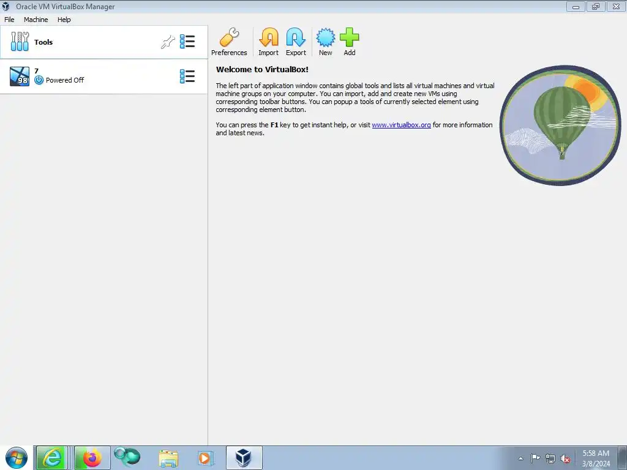
Task: Open the Tools list menu button
Action: pyautogui.click(x=187, y=42)
